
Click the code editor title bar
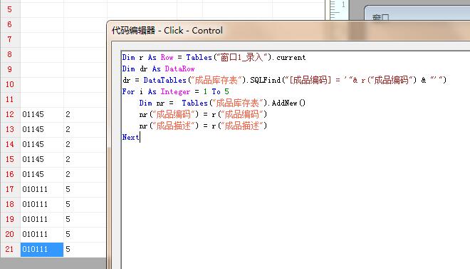pos(288,31)
